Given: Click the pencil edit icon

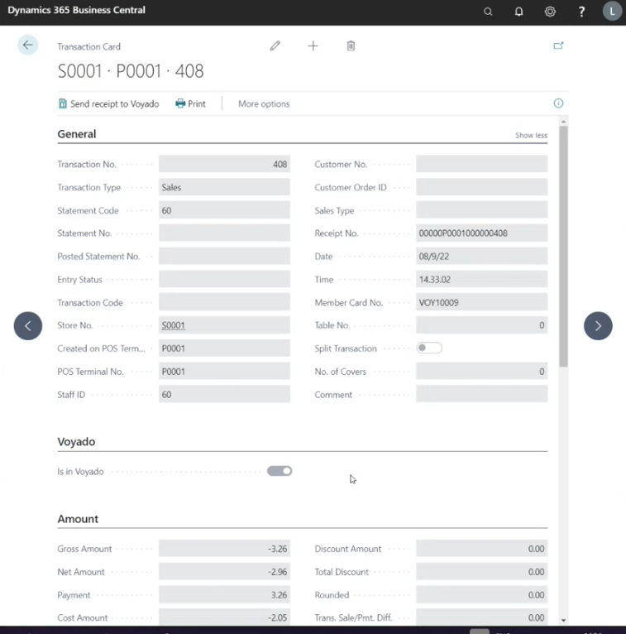Looking at the screenshot, I should (275, 46).
